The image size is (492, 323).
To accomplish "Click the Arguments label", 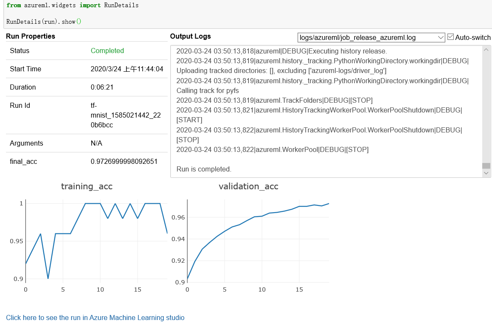I will 26,143.
